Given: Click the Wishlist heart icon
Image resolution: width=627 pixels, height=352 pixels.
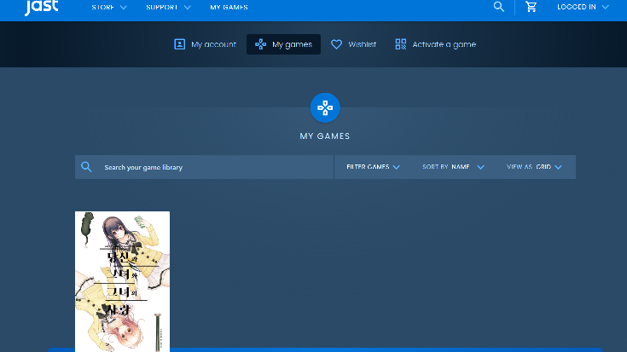Looking at the screenshot, I should [336, 44].
